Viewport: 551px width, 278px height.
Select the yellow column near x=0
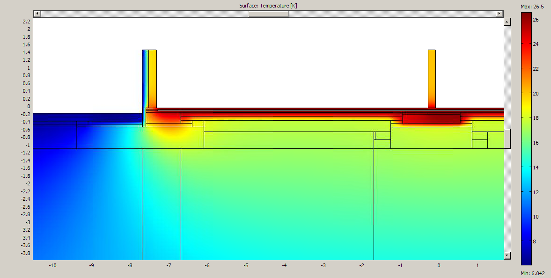(432, 79)
